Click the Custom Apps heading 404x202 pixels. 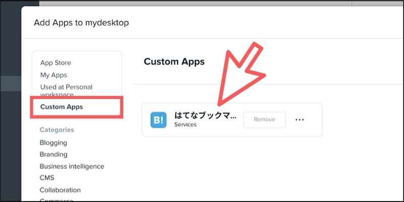[174, 62]
